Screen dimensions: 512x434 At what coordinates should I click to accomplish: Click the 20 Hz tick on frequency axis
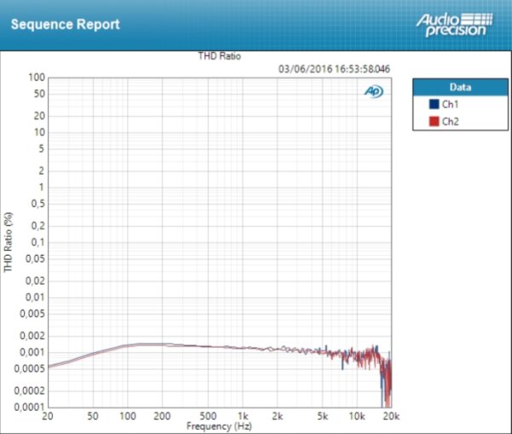(x=48, y=416)
